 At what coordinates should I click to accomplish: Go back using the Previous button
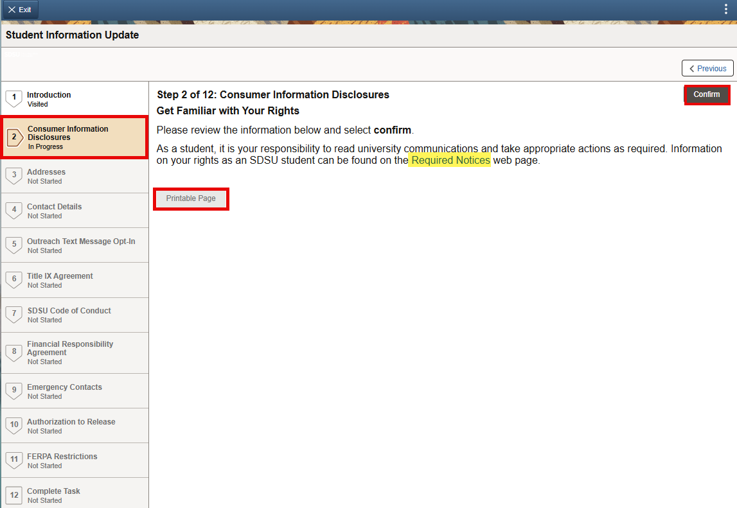(707, 68)
